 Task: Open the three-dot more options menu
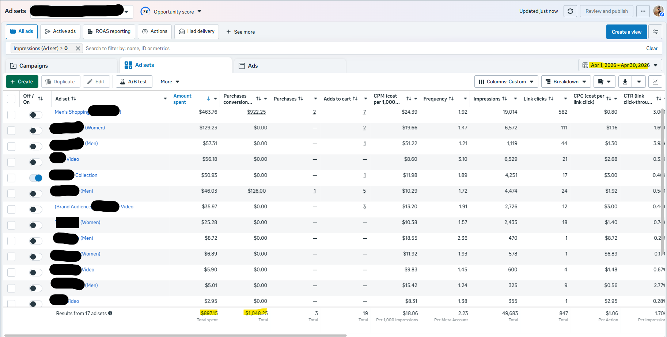pyautogui.click(x=643, y=11)
